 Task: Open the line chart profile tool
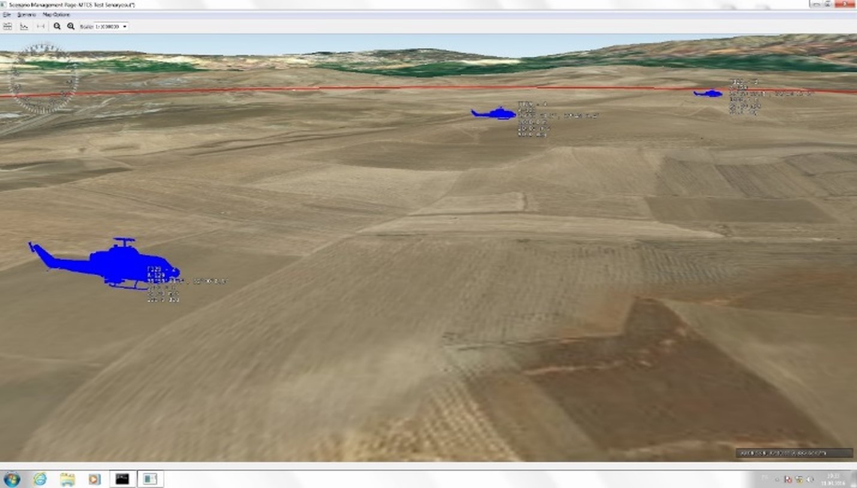click(24, 26)
